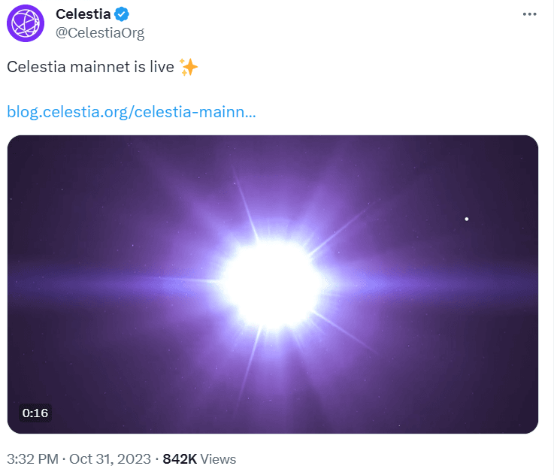Click the horizontal purple flare left of the star

[113, 286]
